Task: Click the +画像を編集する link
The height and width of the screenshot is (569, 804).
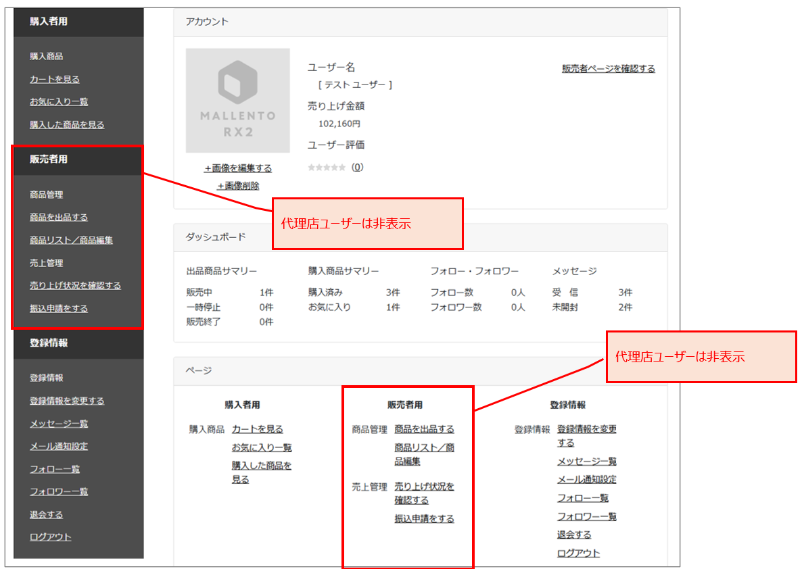Action: pyautogui.click(x=237, y=168)
